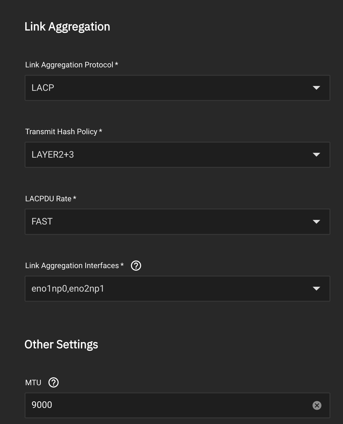Click the Link Aggregation Interfaces dropdown arrow
This screenshot has width=343, height=424.
[316, 289]
